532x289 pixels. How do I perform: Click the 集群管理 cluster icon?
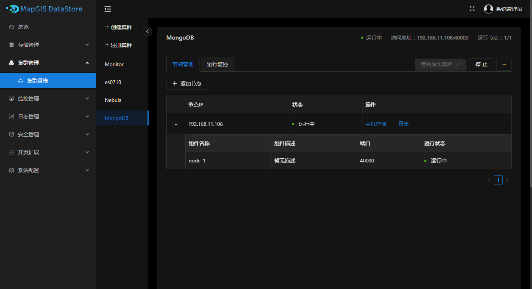click(x=12, y=63)
